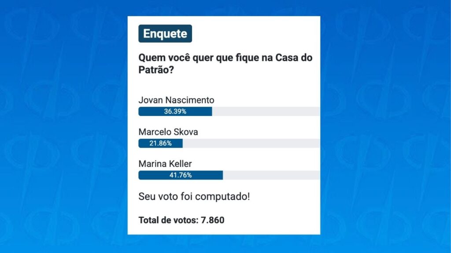The width and height of the screenshot is (451, 253).
Task: Click the gray unfilled part of Jovan's bar
Action: (266, 111)
